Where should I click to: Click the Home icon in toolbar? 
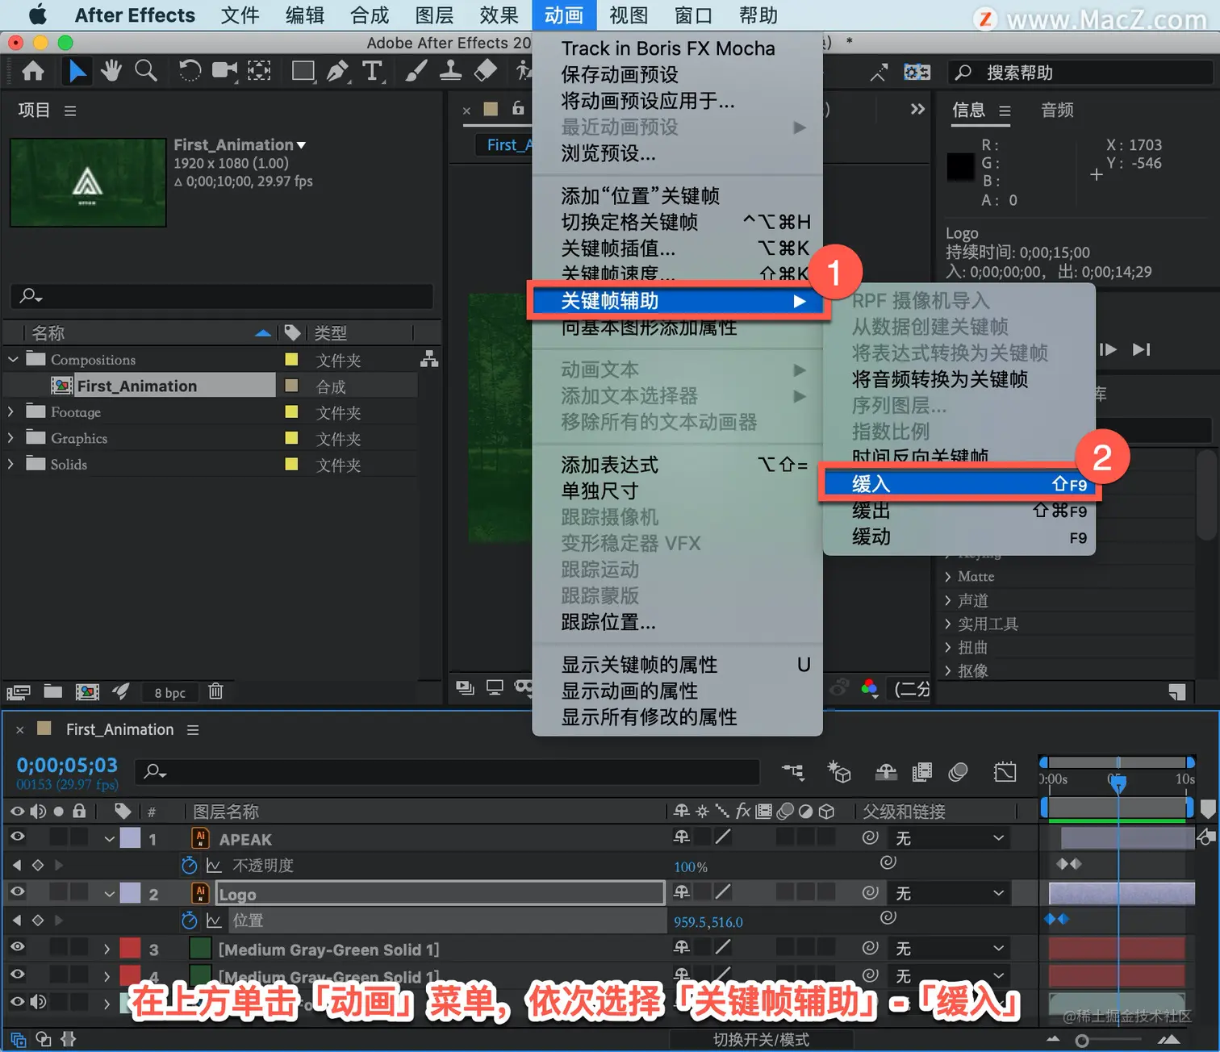[33, 72]
